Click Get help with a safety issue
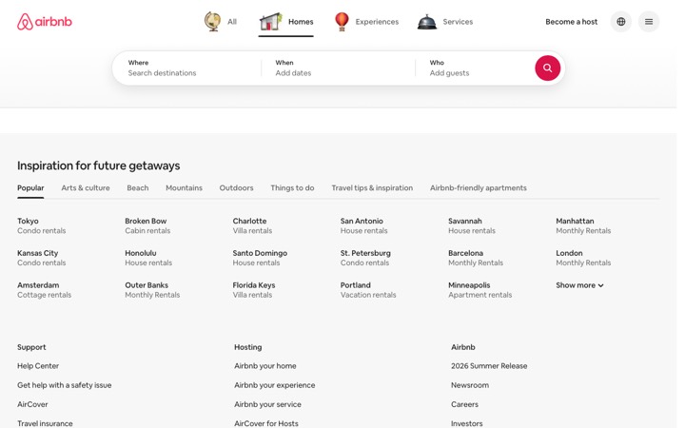The height and width of the screenshot is (428, 685). pyautogui.click(x=65, y=385)
